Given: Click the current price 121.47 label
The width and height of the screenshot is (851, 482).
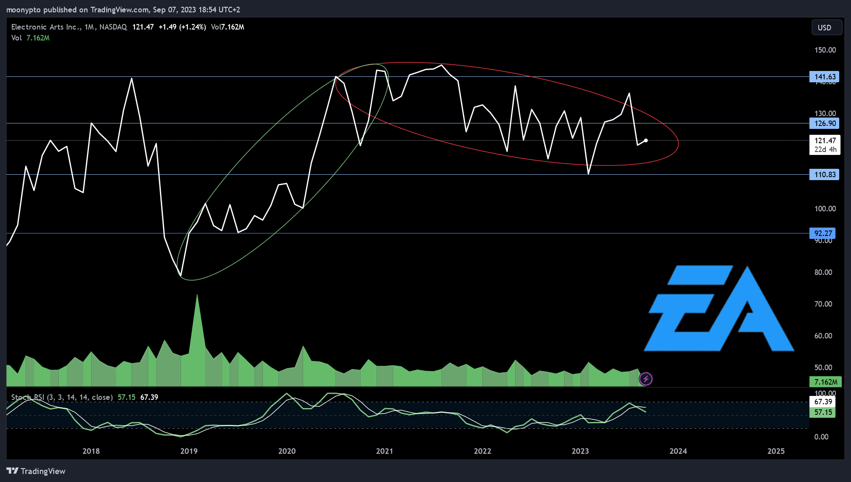Looking at the screenshot, I should [825, 141].
